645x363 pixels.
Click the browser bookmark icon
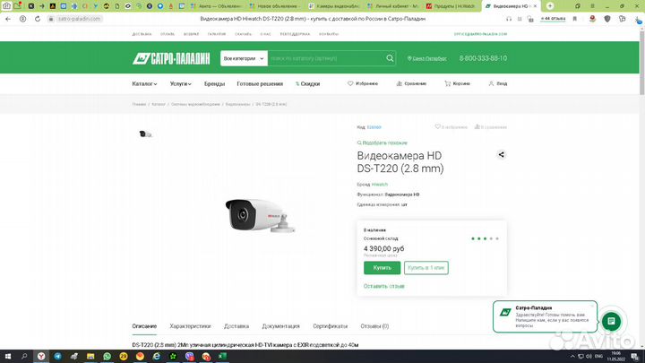[575, 19]
